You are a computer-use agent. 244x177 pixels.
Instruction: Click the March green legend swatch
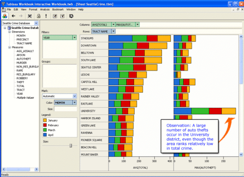(x=45, y=130)
